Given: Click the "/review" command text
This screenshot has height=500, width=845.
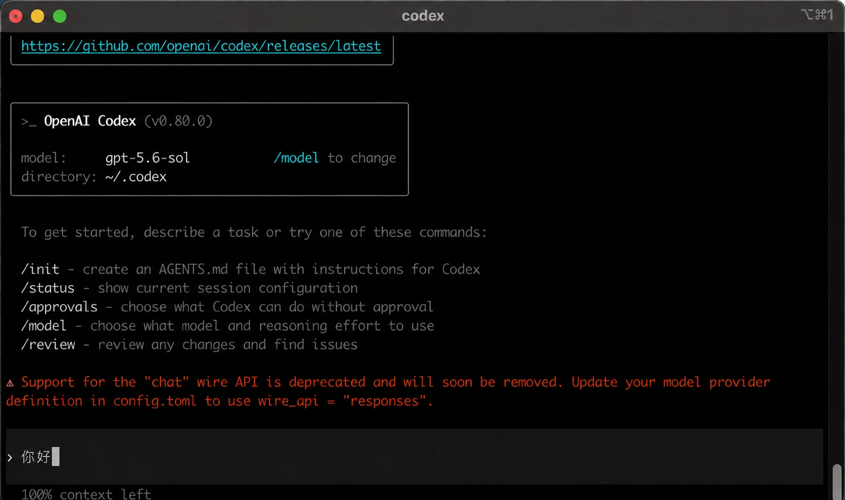Looking at the screenshot, I should coord(48,344).
